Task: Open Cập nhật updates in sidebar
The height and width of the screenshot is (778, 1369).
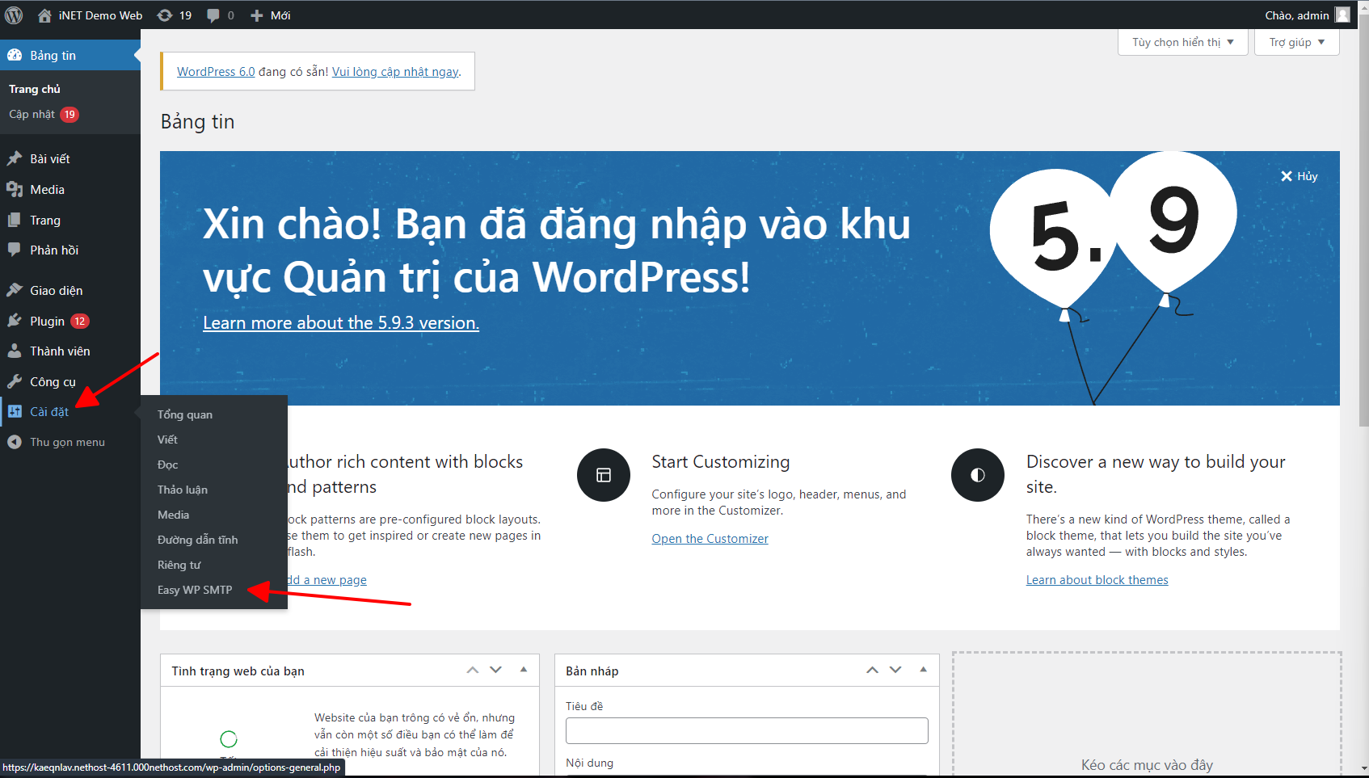Action: [x=44, y=114]
